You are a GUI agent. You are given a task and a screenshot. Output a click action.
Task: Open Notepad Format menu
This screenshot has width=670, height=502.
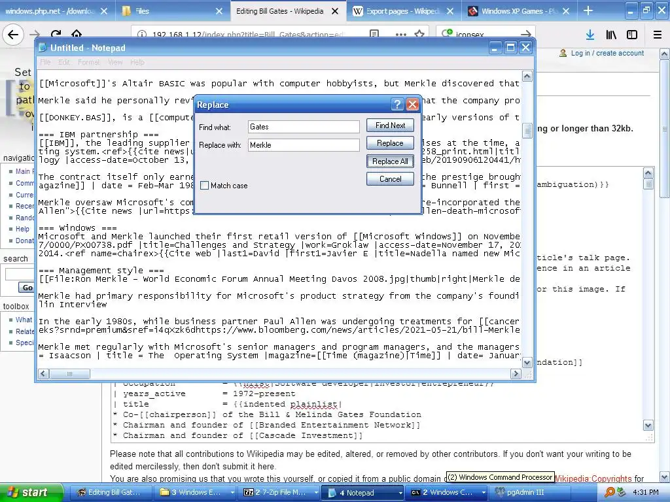point(89,62)
